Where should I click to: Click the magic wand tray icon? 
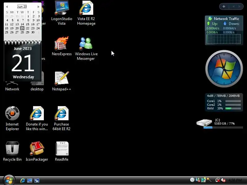tap(209, 180)
